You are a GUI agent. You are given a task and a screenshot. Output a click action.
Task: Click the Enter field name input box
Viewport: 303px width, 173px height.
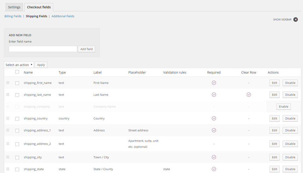coord(43,49)
